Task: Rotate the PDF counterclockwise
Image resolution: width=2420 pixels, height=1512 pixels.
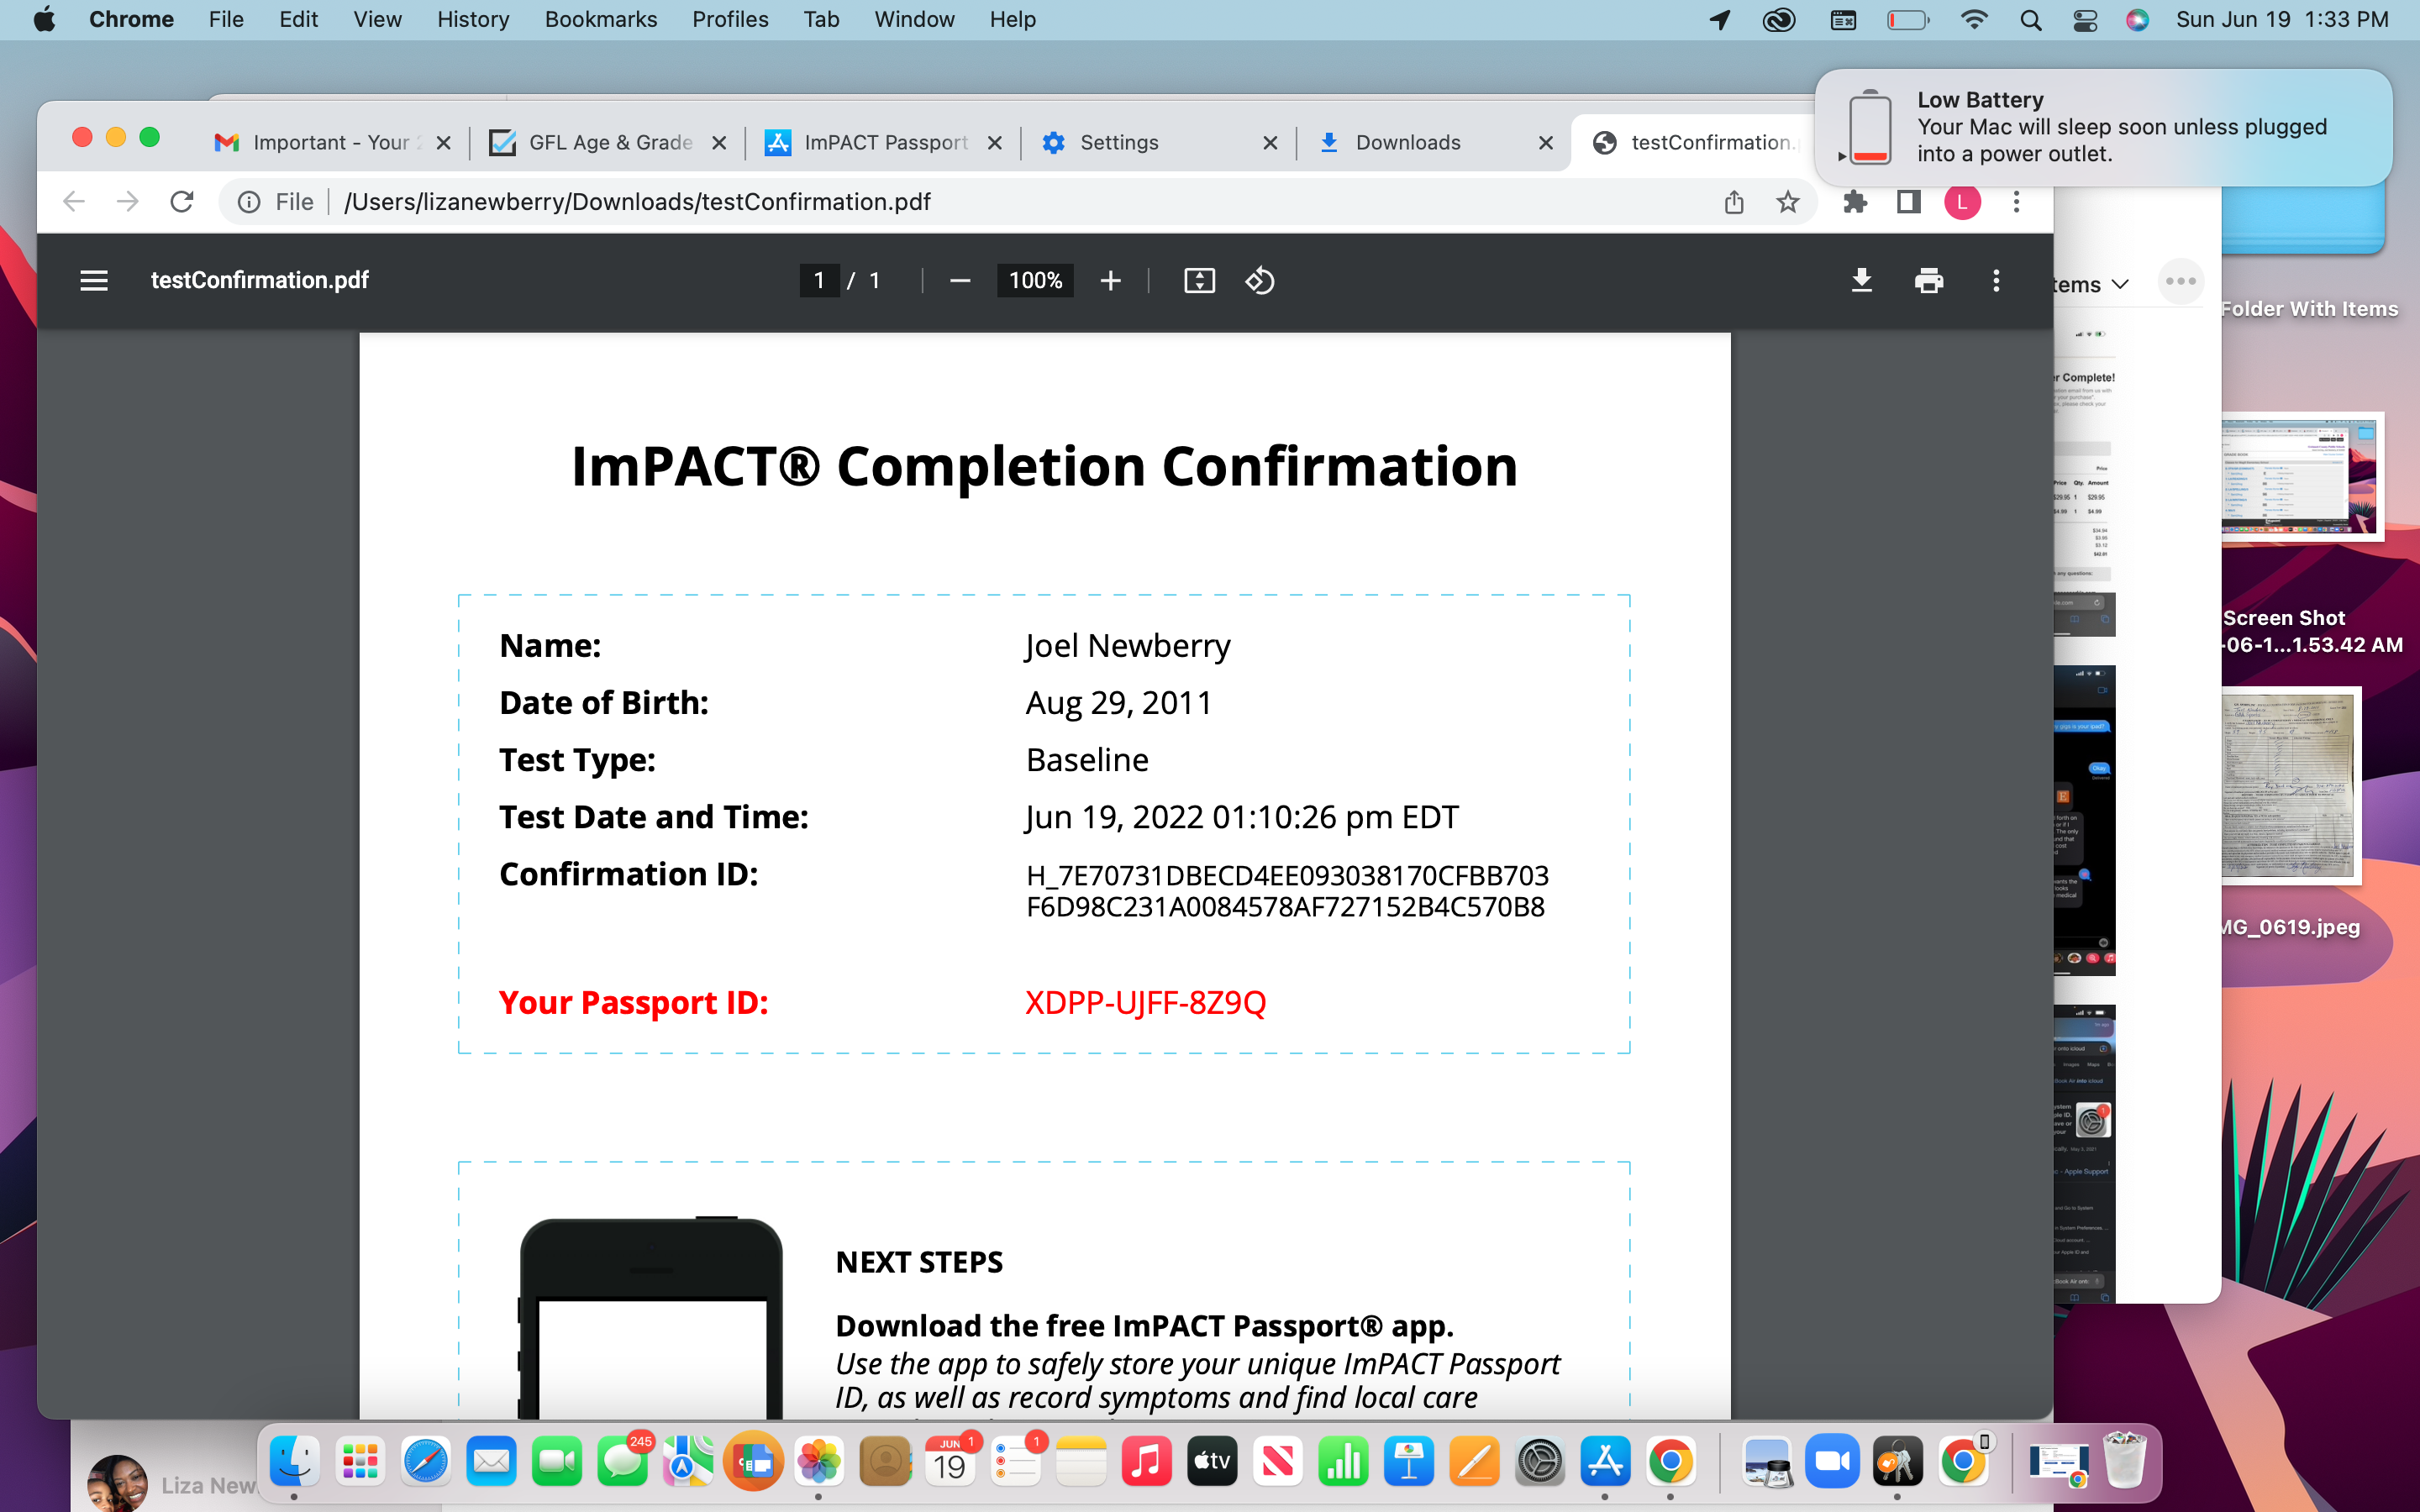Action: [1260, 281]
